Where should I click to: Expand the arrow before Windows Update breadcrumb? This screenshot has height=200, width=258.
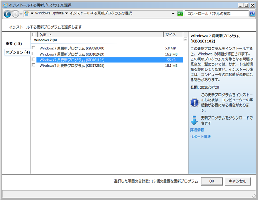pyautogui.click(x=32, y=13)
